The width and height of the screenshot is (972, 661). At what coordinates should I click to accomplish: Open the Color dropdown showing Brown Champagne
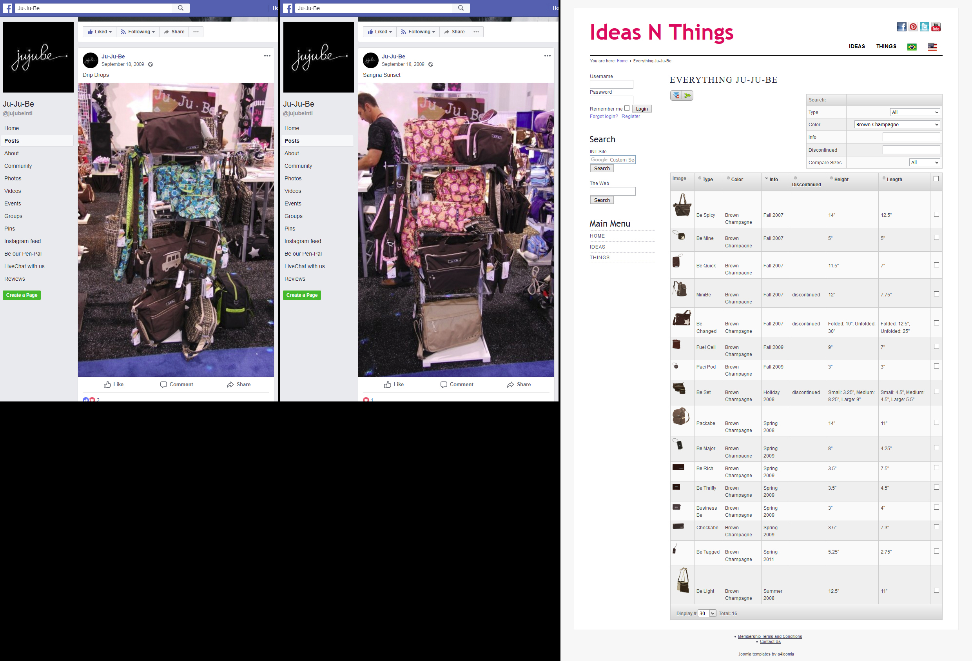pos(897,124)
